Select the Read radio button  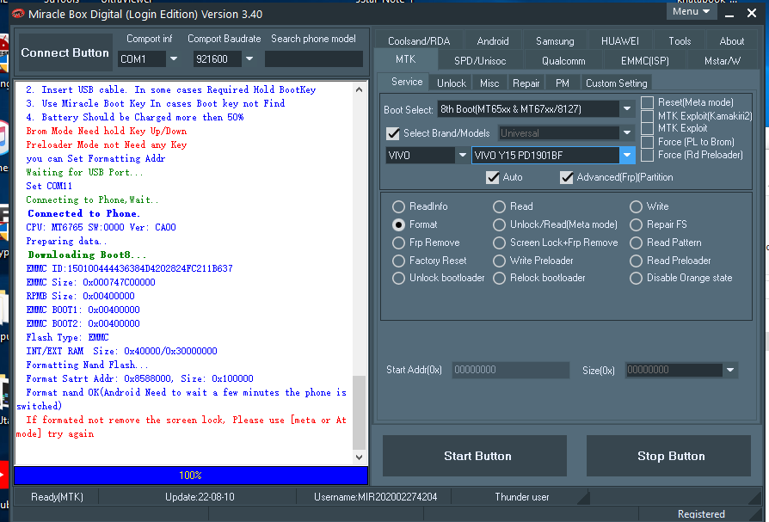[499, 207]
